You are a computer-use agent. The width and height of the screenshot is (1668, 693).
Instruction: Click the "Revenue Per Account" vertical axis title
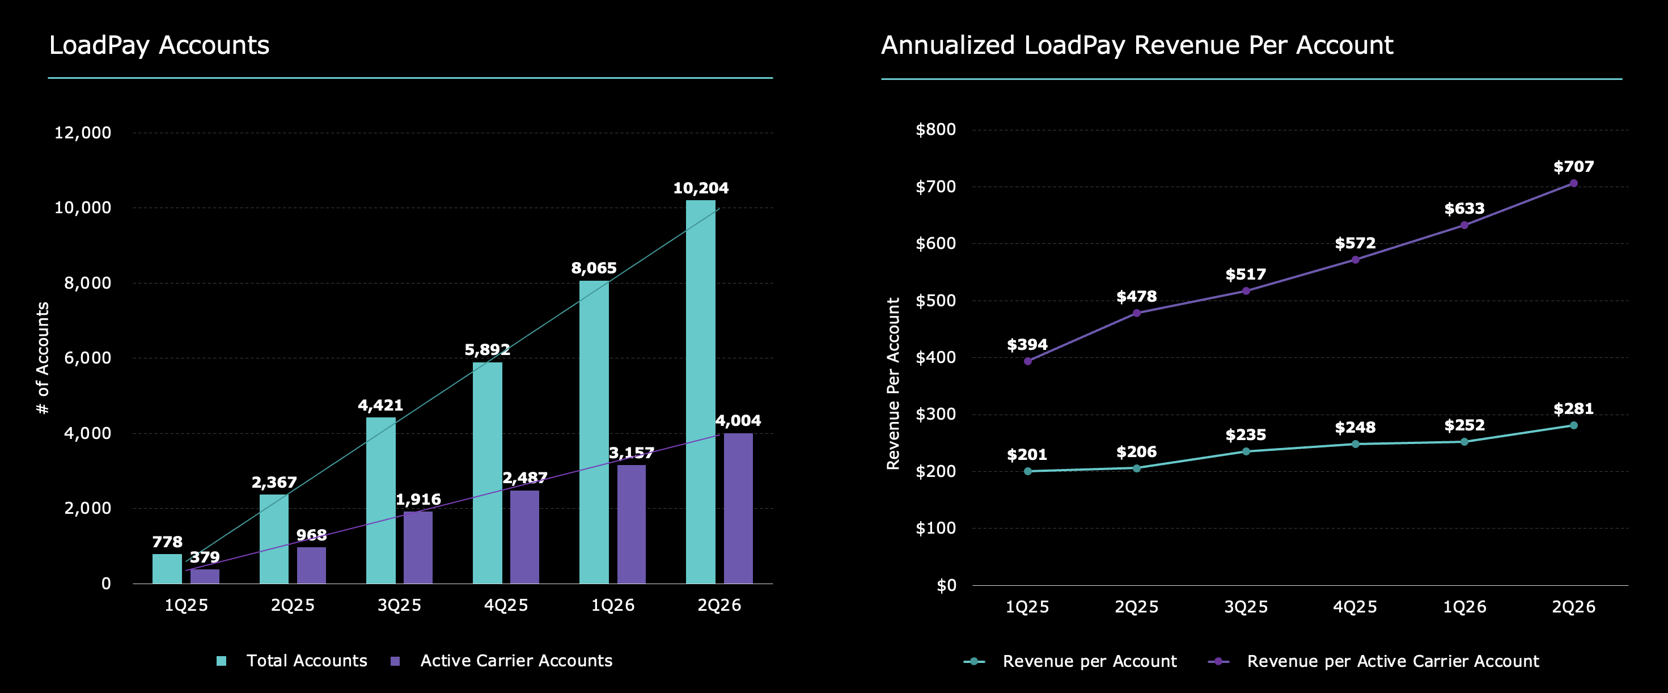(893, 383)
